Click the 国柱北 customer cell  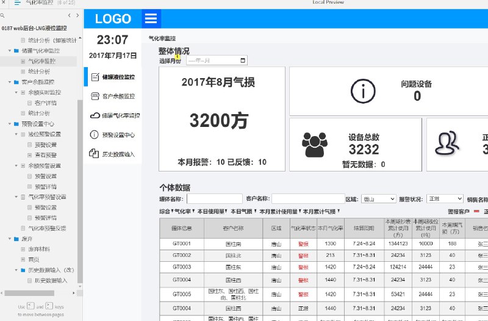[x=234, y=256]
